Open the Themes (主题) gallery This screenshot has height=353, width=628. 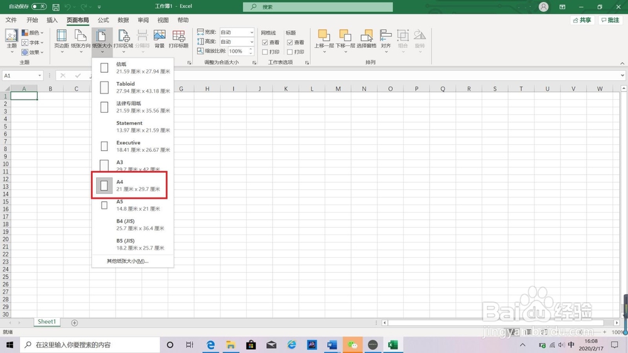11,41
